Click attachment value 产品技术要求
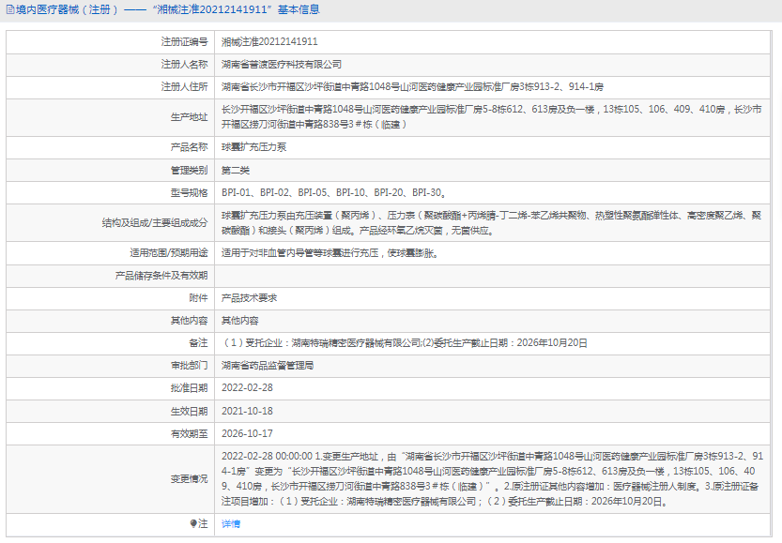Image resolution: width=782 pixels, height=543 pixels. coord(250,298)
